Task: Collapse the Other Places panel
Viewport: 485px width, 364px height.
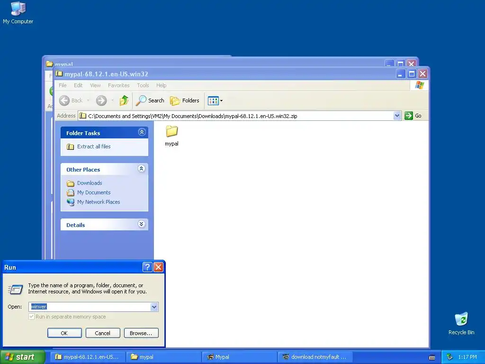Action: [x=142, y=169]
